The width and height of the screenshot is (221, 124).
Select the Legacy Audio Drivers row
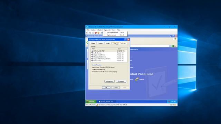coord(108,55)
